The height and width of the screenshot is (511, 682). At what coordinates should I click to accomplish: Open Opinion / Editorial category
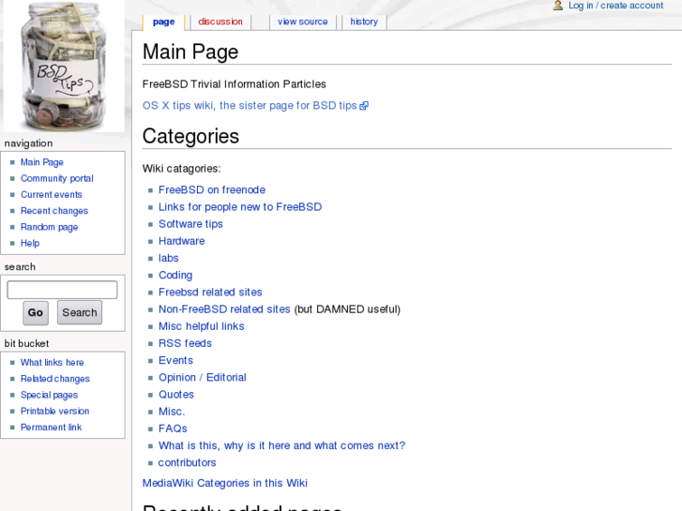coord(203,378)
